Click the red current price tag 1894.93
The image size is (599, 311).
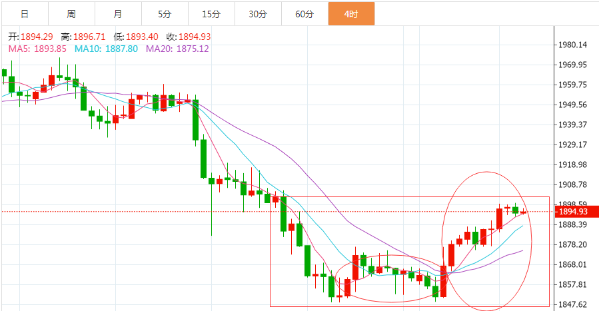[577, 211]
